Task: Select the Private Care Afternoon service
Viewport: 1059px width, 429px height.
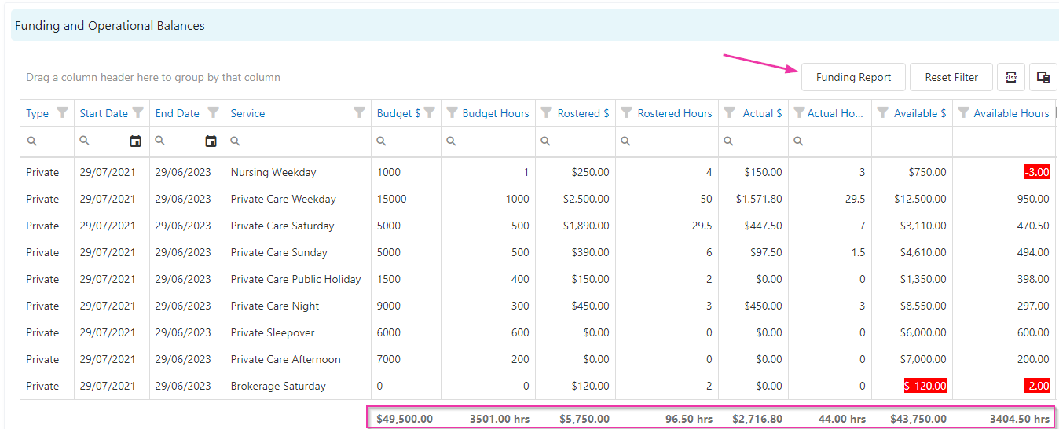Action: point(285,359)
